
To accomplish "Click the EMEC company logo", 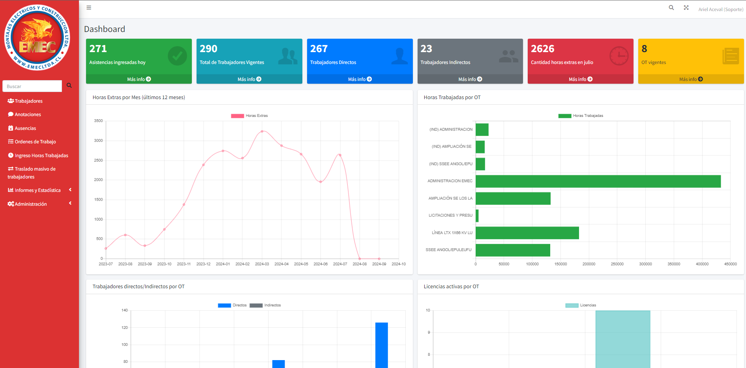I will tap(37, 38).
